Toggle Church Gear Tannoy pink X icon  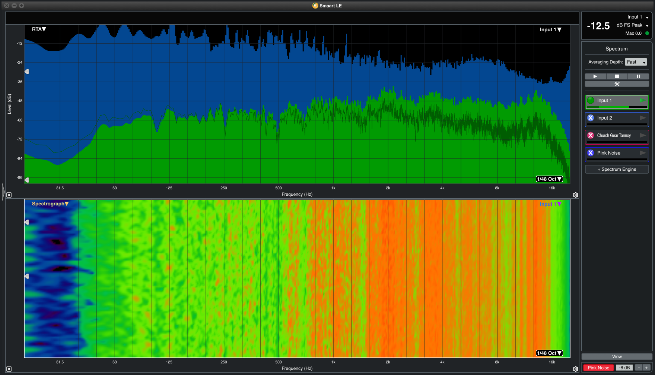[591, 135]
